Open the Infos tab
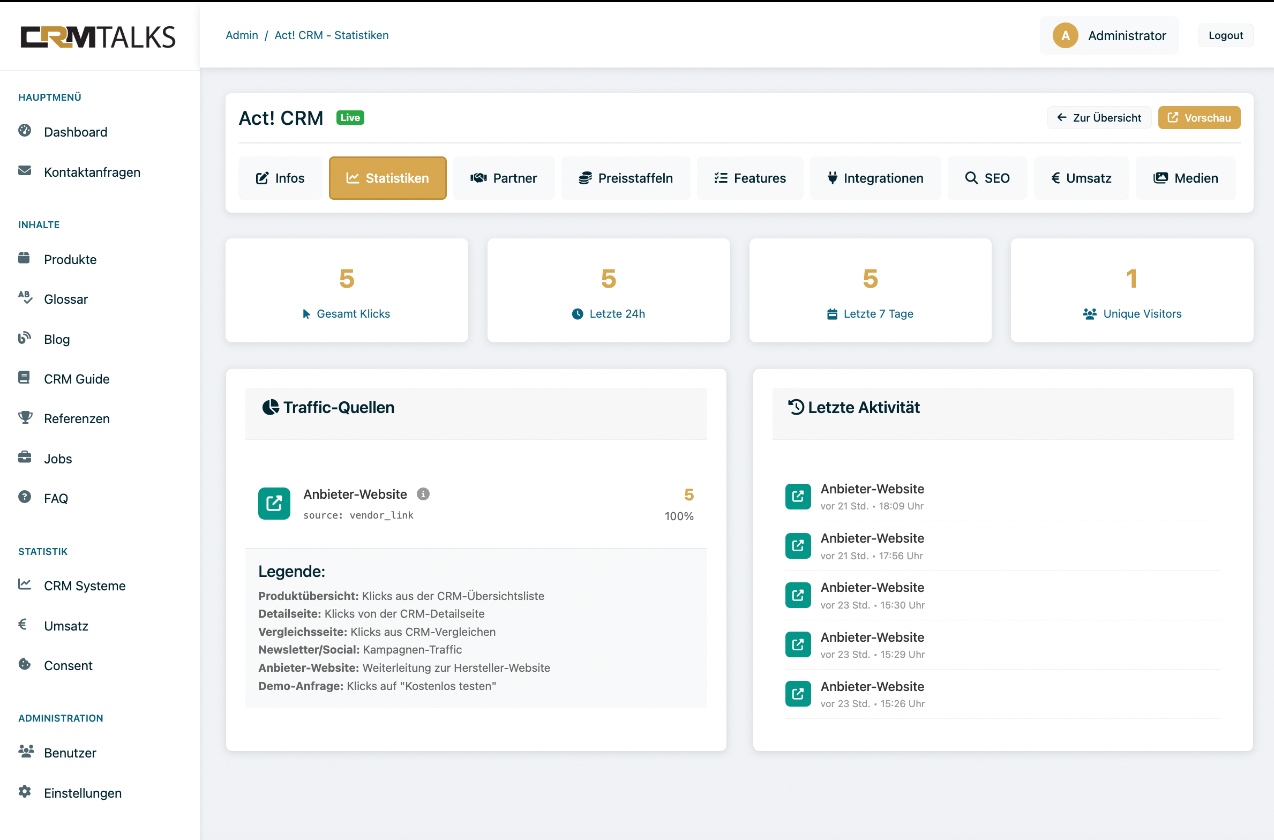 click(x=280, y=178)
